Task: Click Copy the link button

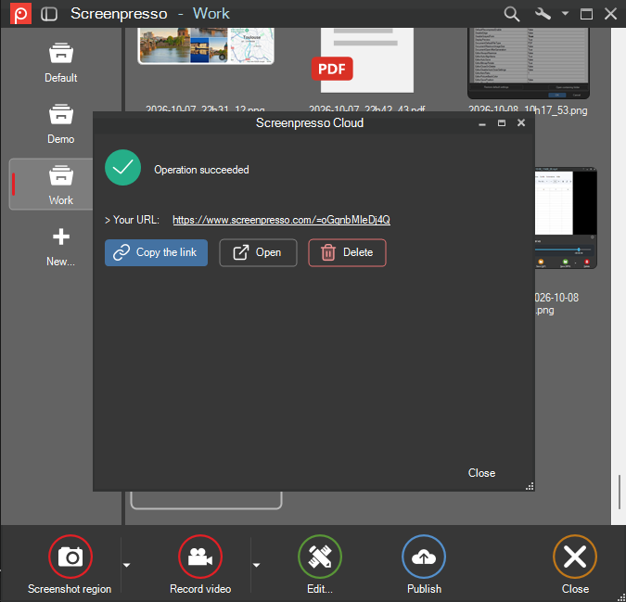Action: (156, 252)
